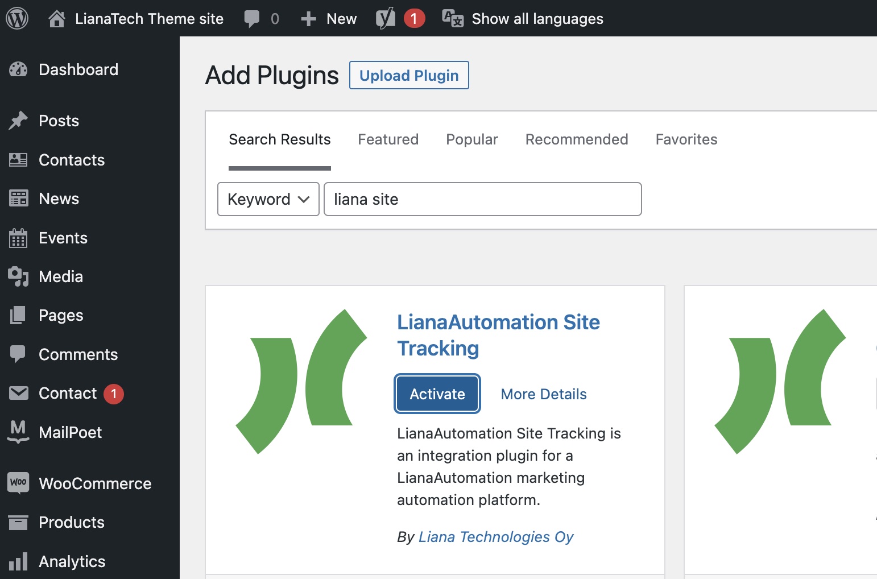Image resolution: width=877 pixels, height=579 pixels.
Task: Click Show all languages in admin bar
Action: point(537,19)
